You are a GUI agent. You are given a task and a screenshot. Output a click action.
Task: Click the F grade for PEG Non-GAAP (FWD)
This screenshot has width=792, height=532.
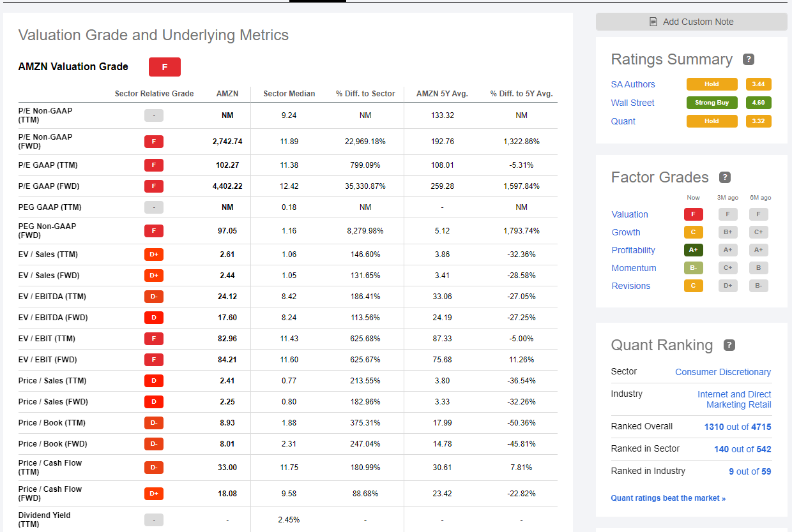pyautogui.click(x=154, y=231)
